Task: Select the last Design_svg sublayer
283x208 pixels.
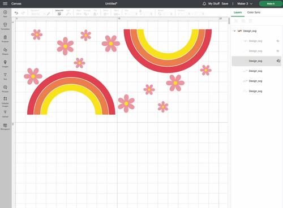Action: 256,91
